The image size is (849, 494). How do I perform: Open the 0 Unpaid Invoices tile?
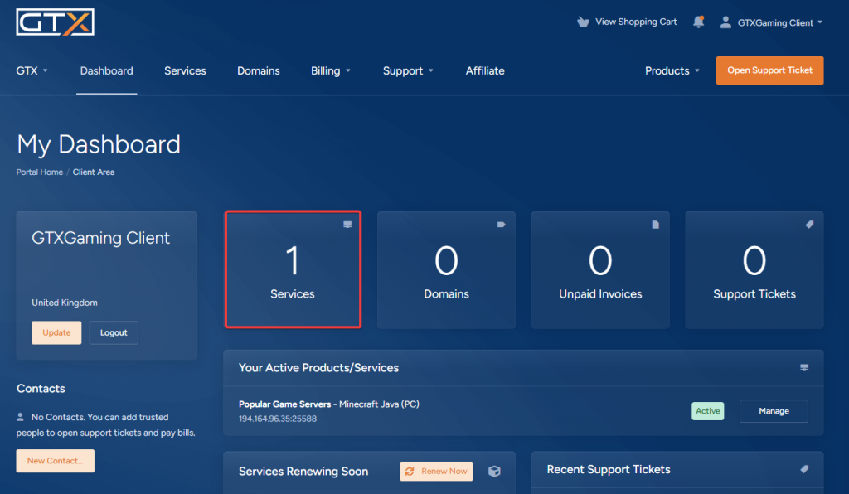click(600, 269)
